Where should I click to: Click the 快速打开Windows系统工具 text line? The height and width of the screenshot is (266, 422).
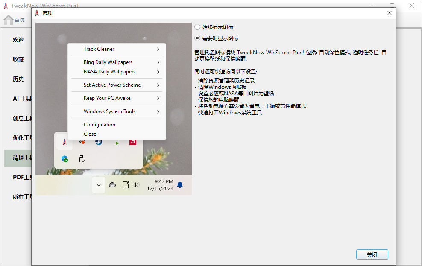pos(228,113)
